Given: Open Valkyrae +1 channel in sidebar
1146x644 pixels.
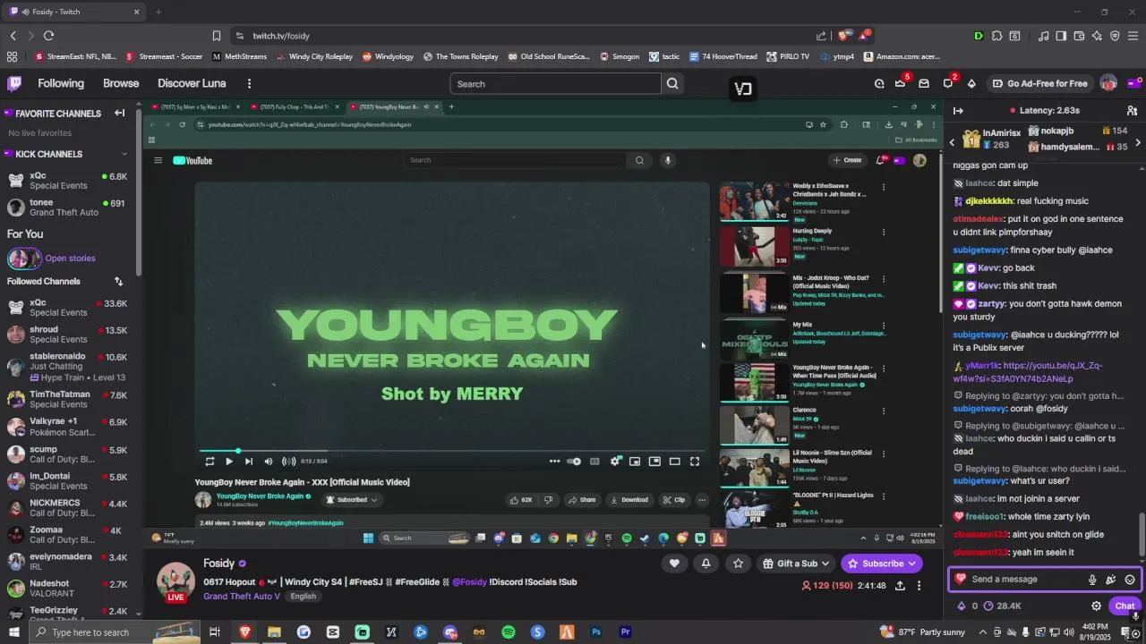Looking at the screenshot, I should (x=67, y=427).
